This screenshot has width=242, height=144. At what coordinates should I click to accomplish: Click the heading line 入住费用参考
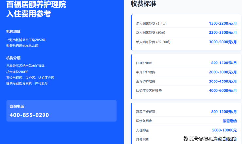point(29,14)
